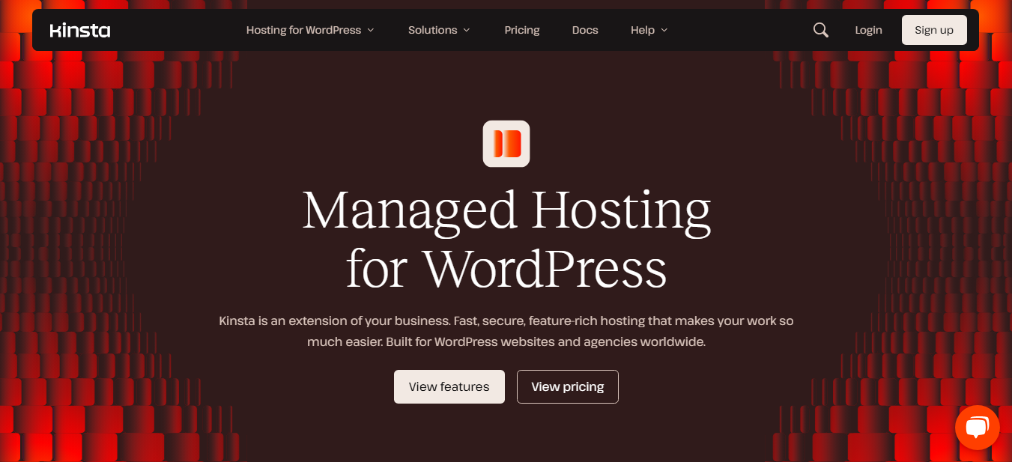The height and width of the screenshot is (462, 1012).
Task: Select the Help menu label
Action: coord(642,31)
